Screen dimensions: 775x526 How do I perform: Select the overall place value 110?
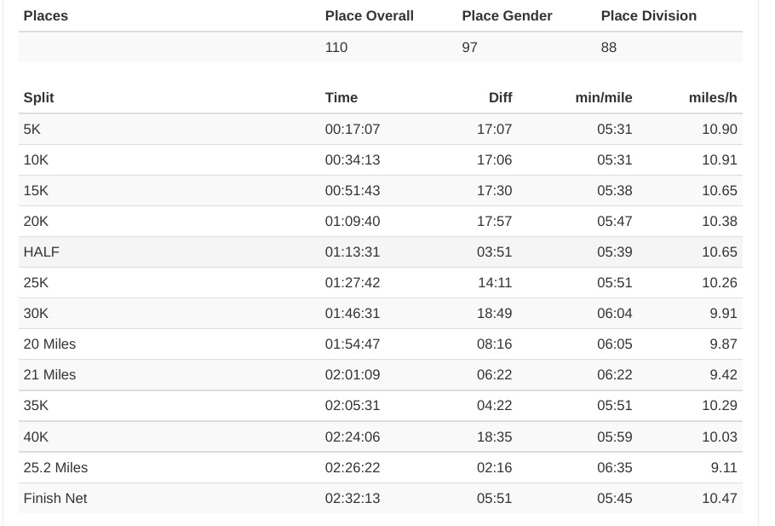click(x=336, y=47)
